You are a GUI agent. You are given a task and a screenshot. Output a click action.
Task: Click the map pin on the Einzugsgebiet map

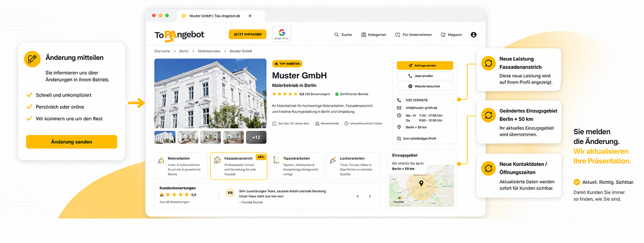[x=421, y=183]
